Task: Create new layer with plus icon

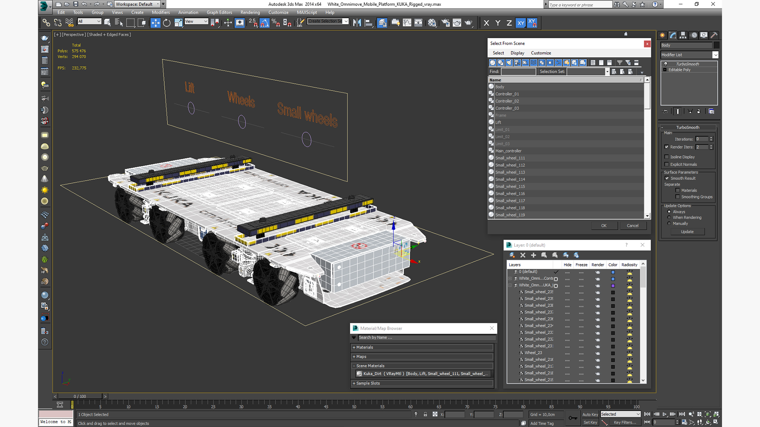Action: [533, 255]
